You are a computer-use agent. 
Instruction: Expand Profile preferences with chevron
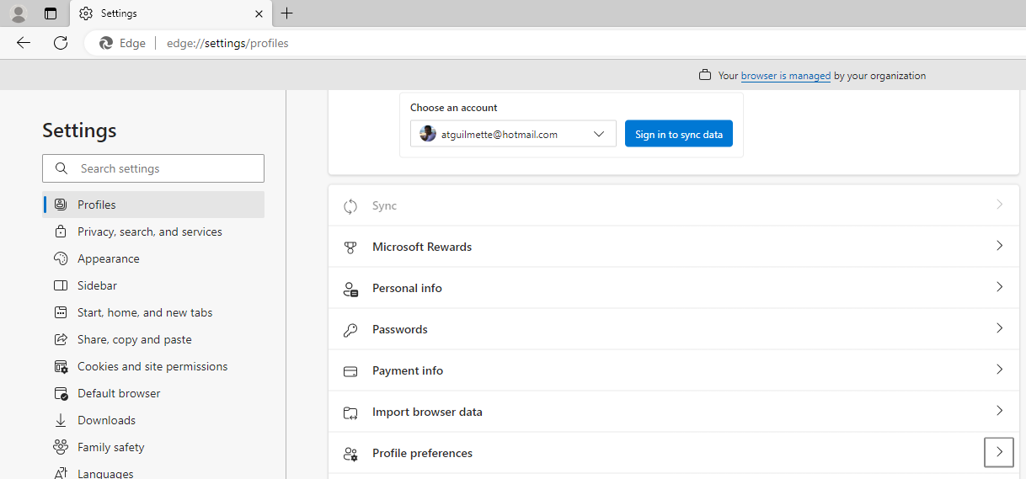pos(999,453)
